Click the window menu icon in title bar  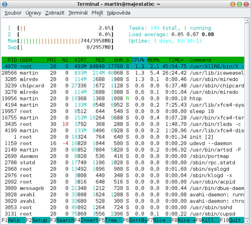point(5,4)
